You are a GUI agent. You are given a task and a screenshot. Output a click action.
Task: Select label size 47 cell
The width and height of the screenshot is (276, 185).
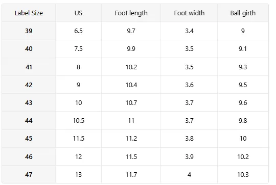(29, 174)
